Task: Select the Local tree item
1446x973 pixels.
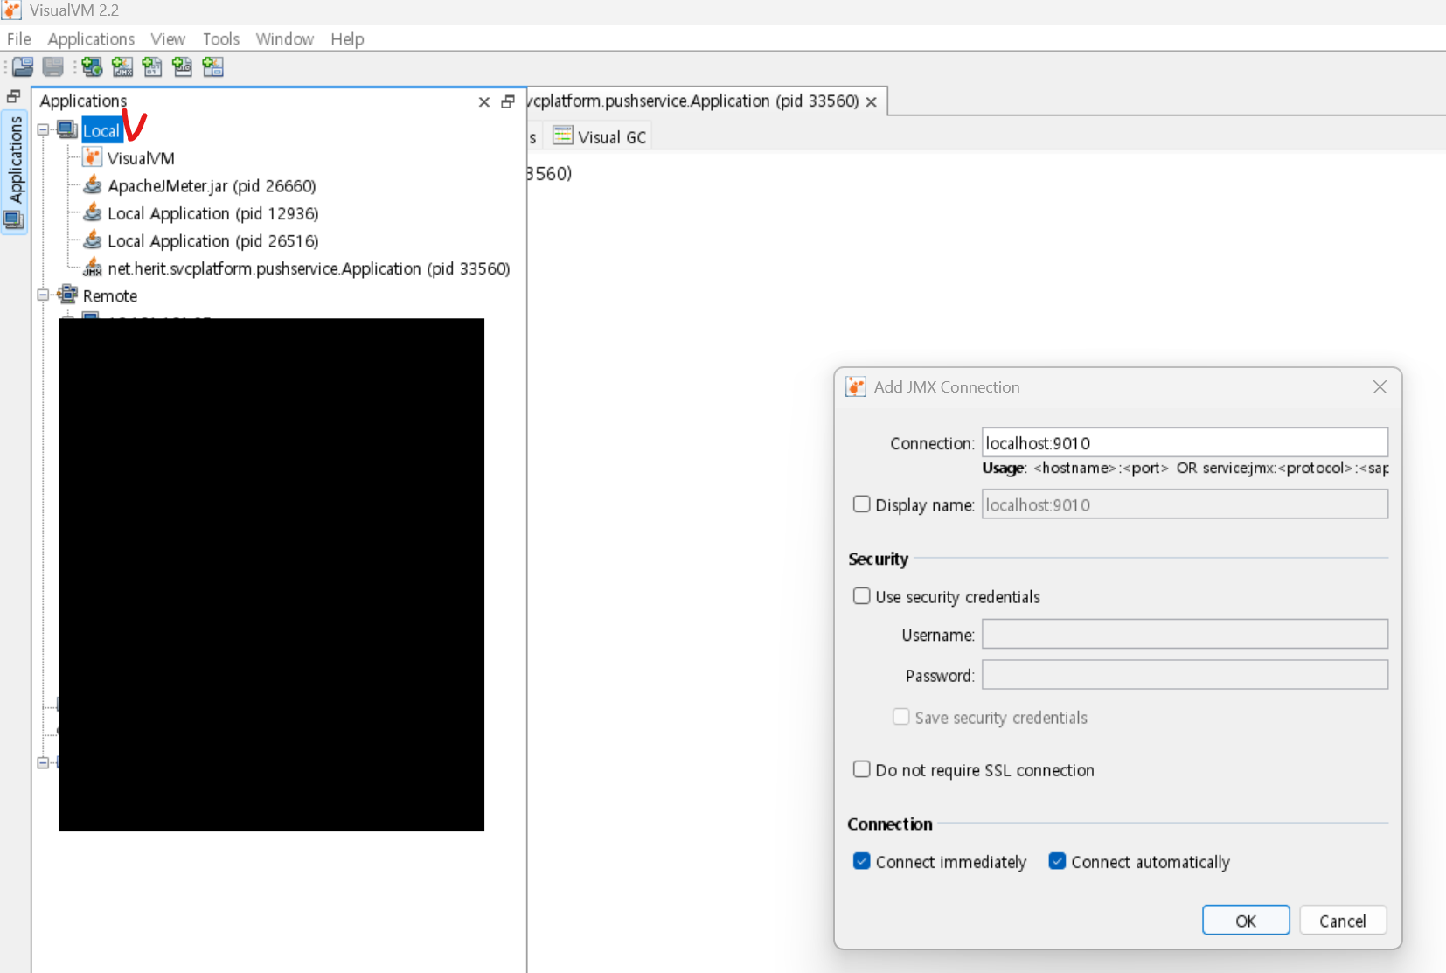Action: 101,131
